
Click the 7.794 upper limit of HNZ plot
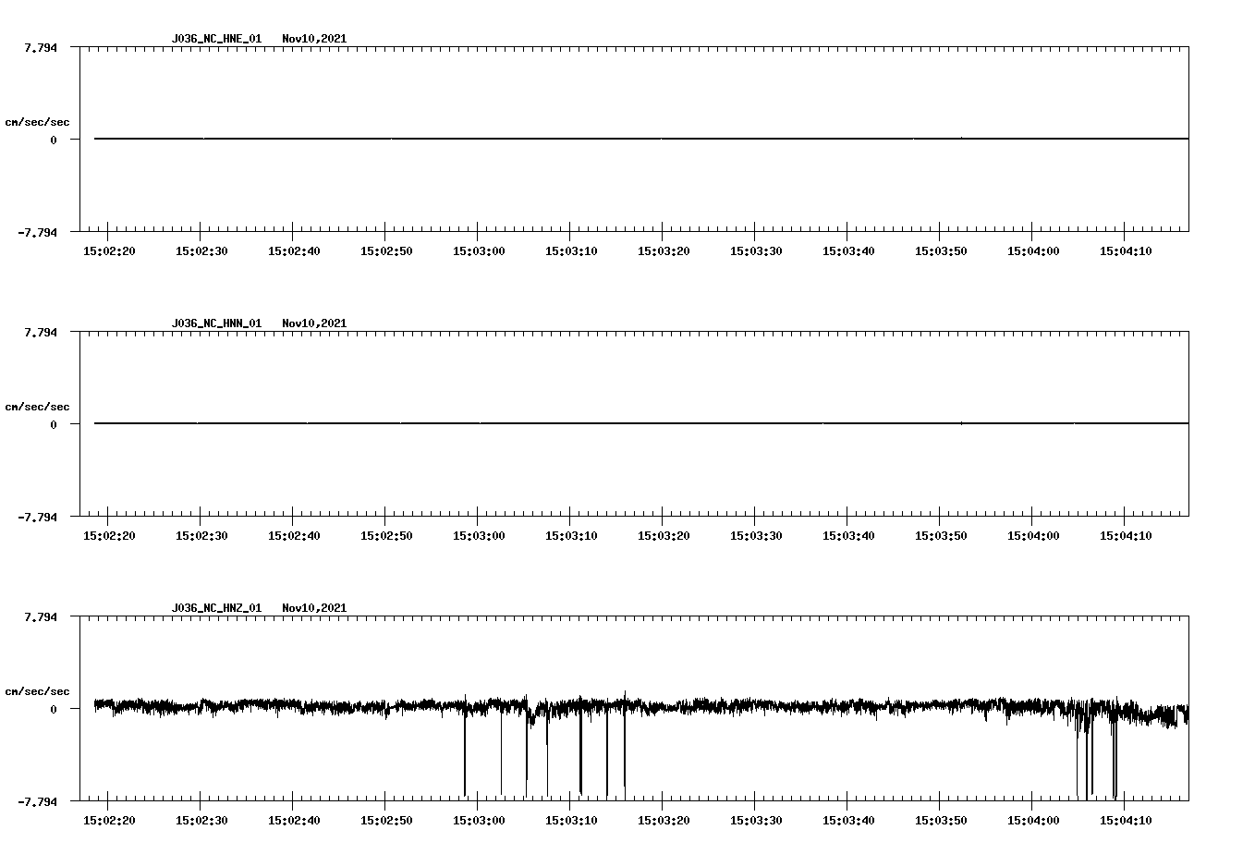point(41,616)
